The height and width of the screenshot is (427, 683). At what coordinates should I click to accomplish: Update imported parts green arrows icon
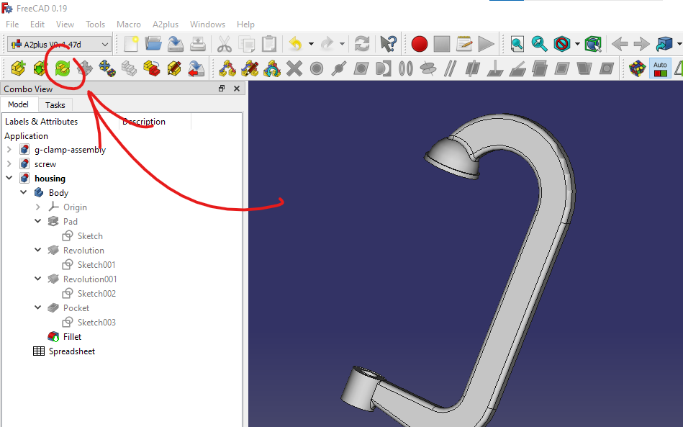coord(63,68)
